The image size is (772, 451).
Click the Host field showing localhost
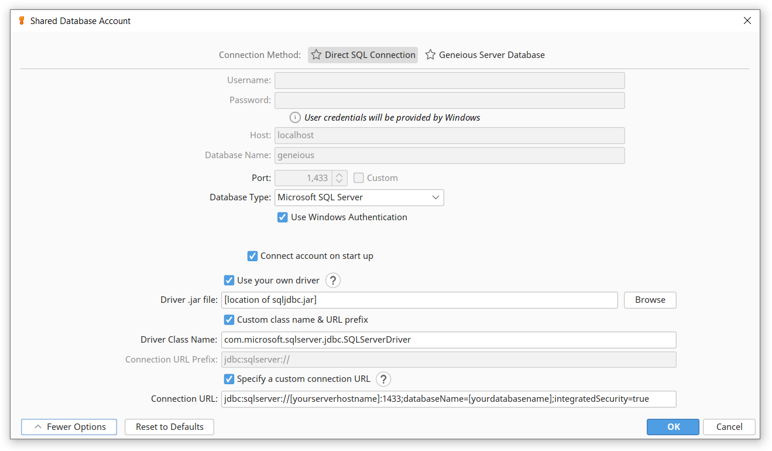click(450, 135)
